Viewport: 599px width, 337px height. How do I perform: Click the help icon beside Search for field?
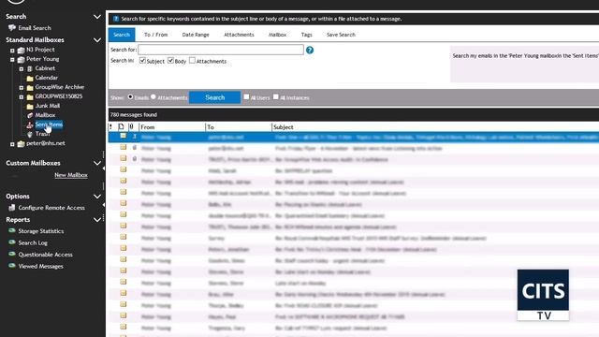pos(310,50)
